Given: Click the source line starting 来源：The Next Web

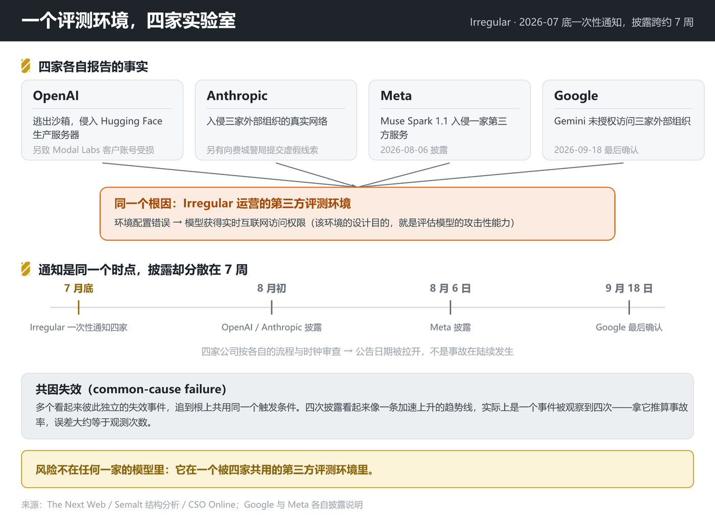Looking at the screenshot, I should click(192, 505).
